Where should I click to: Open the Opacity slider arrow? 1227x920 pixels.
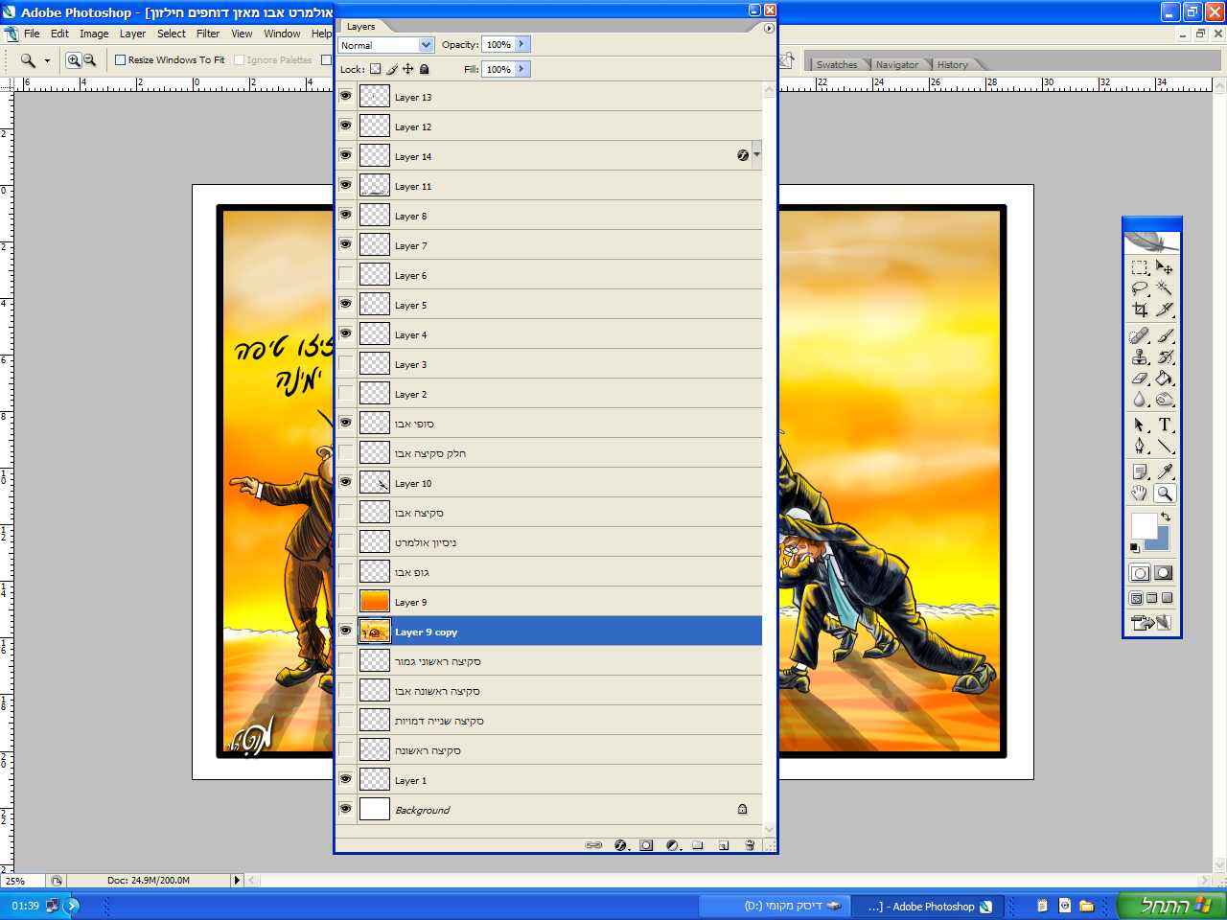(x=521, y=44)
